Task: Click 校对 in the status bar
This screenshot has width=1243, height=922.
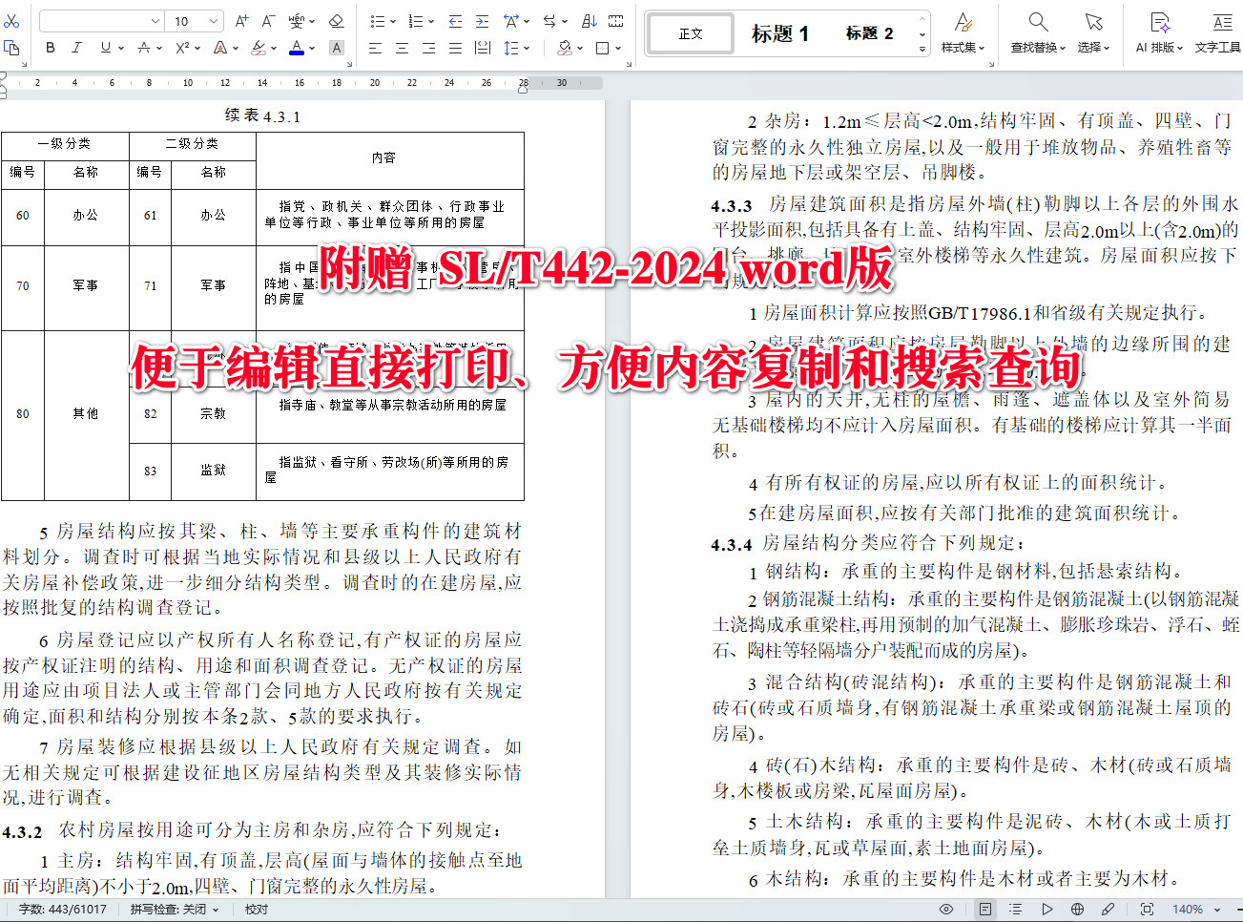Action: coord(256,909)
